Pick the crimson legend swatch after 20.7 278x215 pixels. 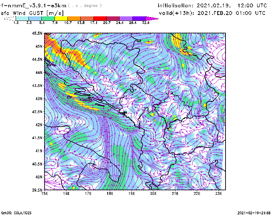(113, 18)
